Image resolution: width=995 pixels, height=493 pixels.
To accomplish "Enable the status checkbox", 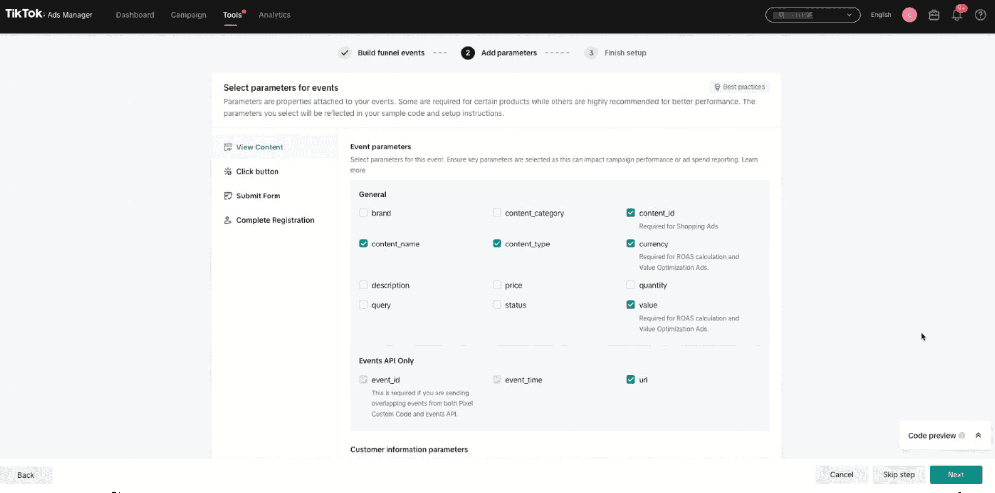I will 497,305.
